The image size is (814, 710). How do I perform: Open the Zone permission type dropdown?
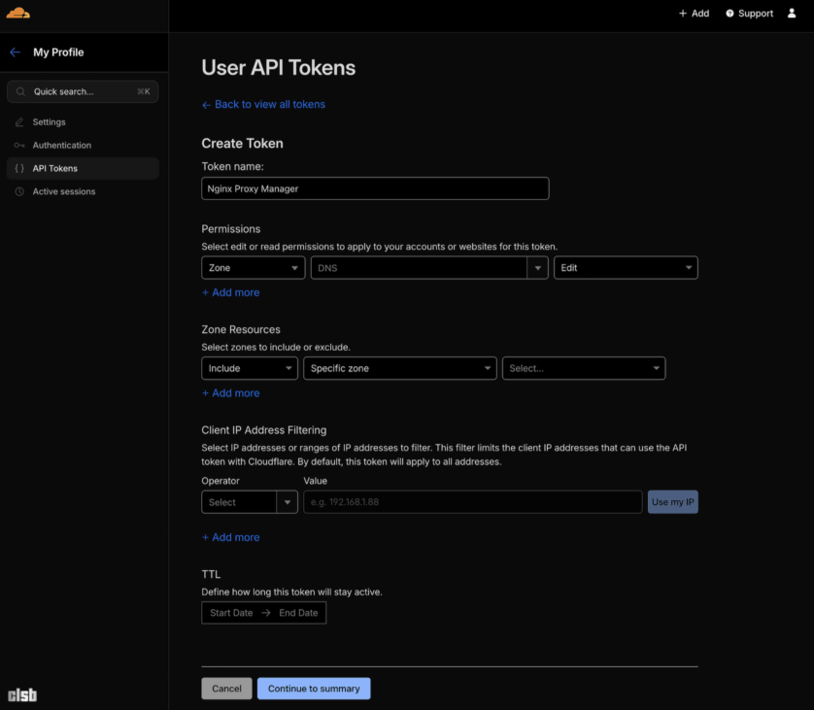(x=253, y=267)
